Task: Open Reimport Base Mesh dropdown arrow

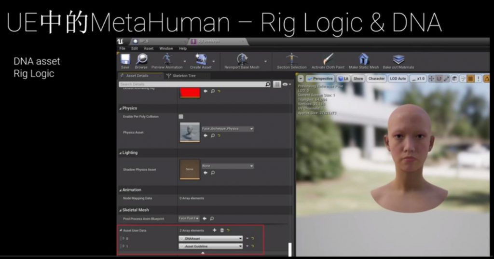Action: [266, 61]
